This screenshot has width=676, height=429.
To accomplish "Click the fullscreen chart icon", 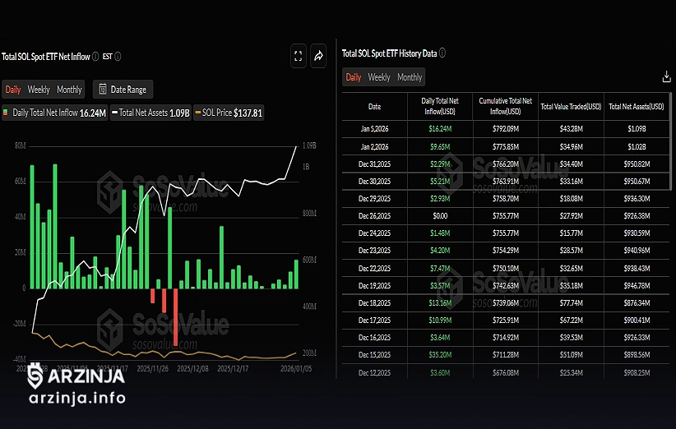I will pyautogui.click(x=299, y=56).
